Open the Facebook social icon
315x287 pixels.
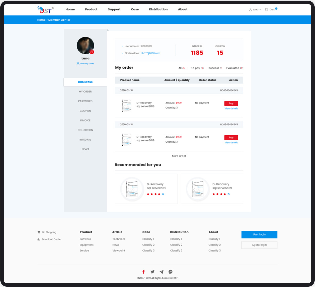click(x=143, y=272)
